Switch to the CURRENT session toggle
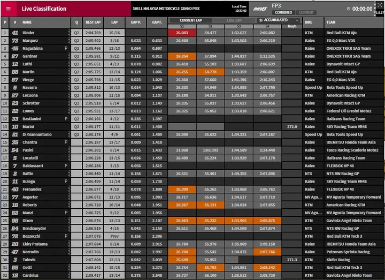Image resolution: width=385 pixels, height=280 pixels. pyautogui.click(x=306, y=12)
